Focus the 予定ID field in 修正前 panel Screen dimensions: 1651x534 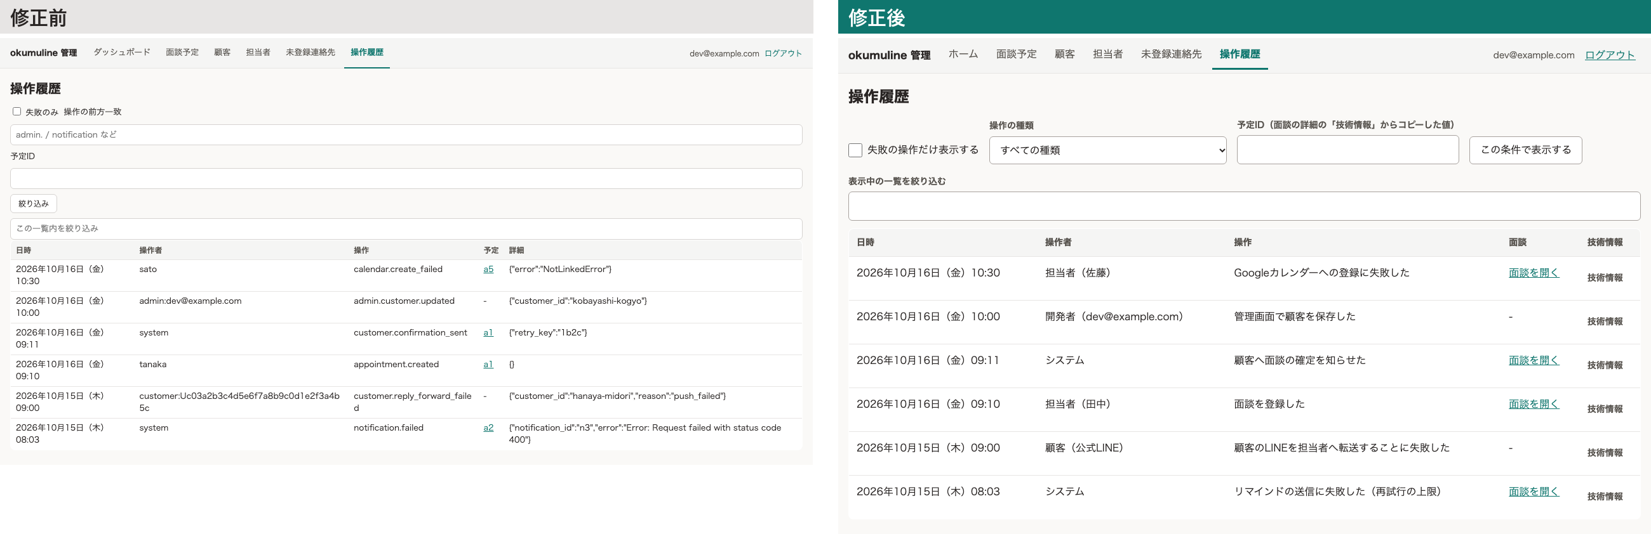[406, 178]
